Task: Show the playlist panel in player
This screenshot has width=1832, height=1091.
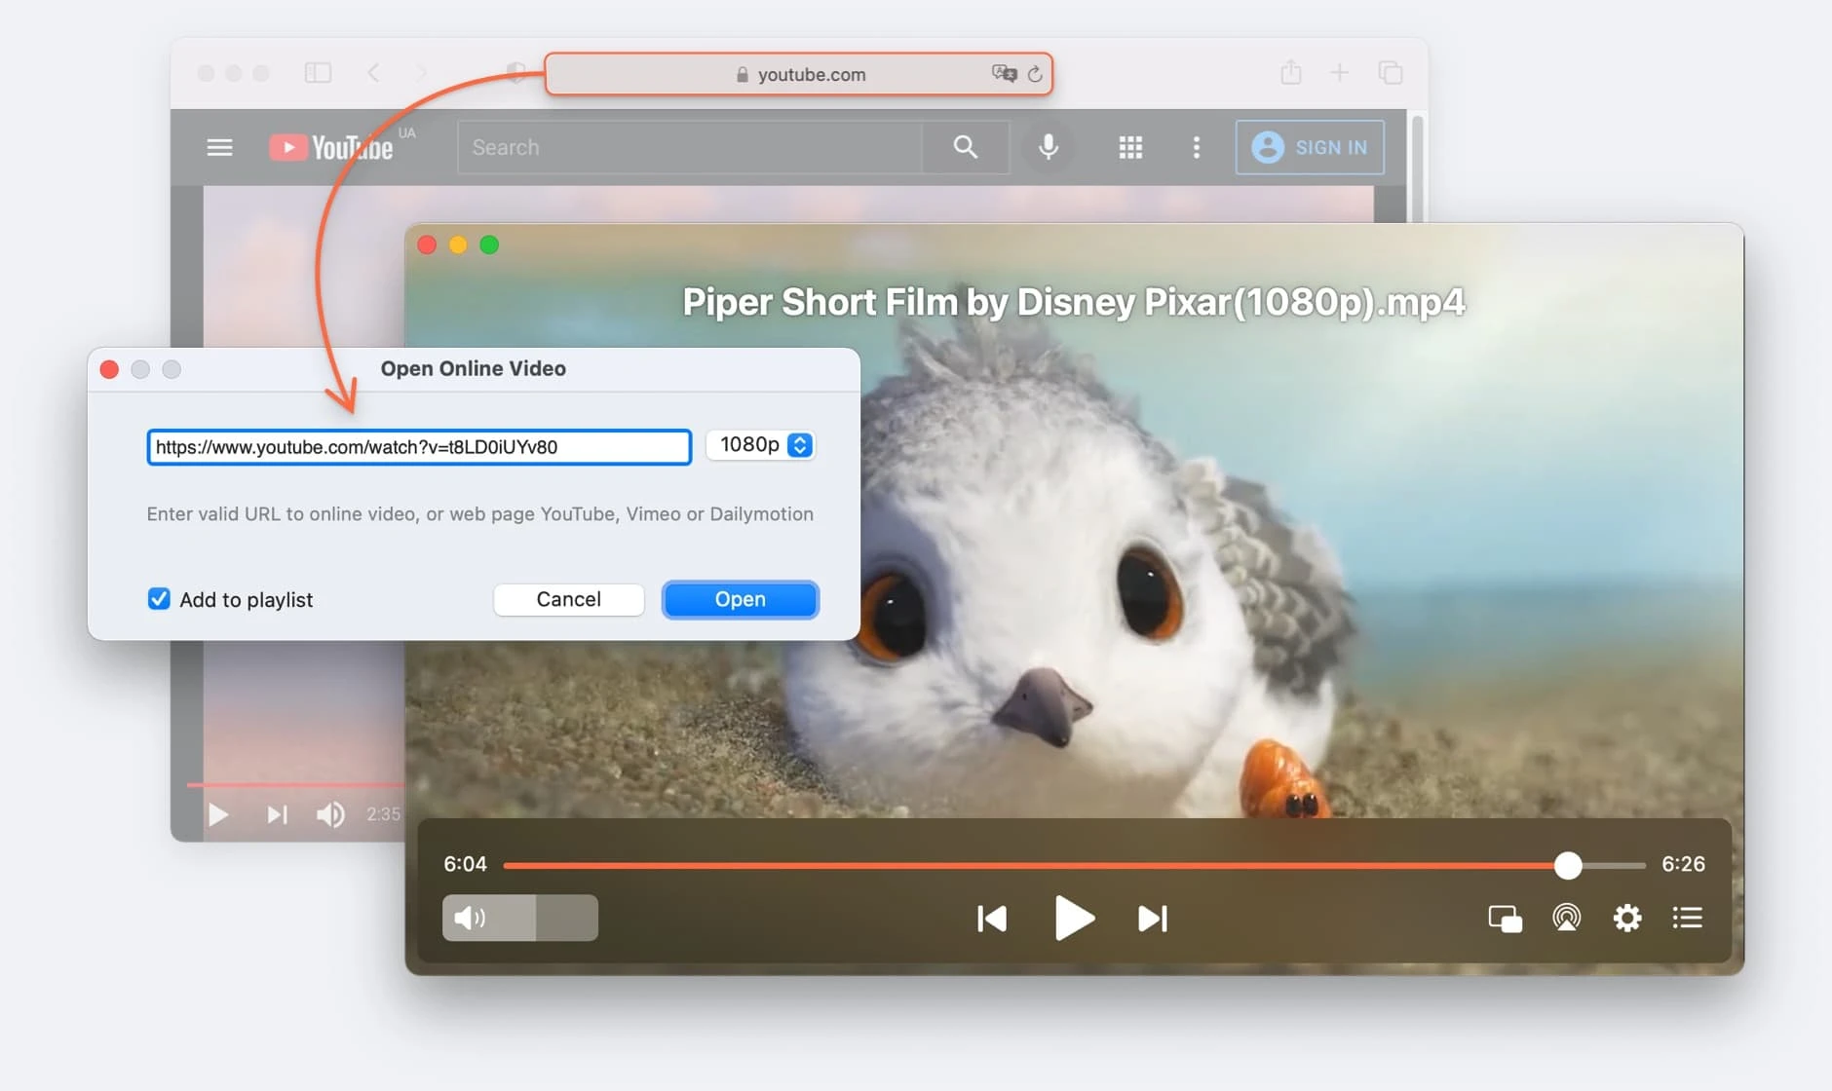Action: click(x=1687, y=918)
